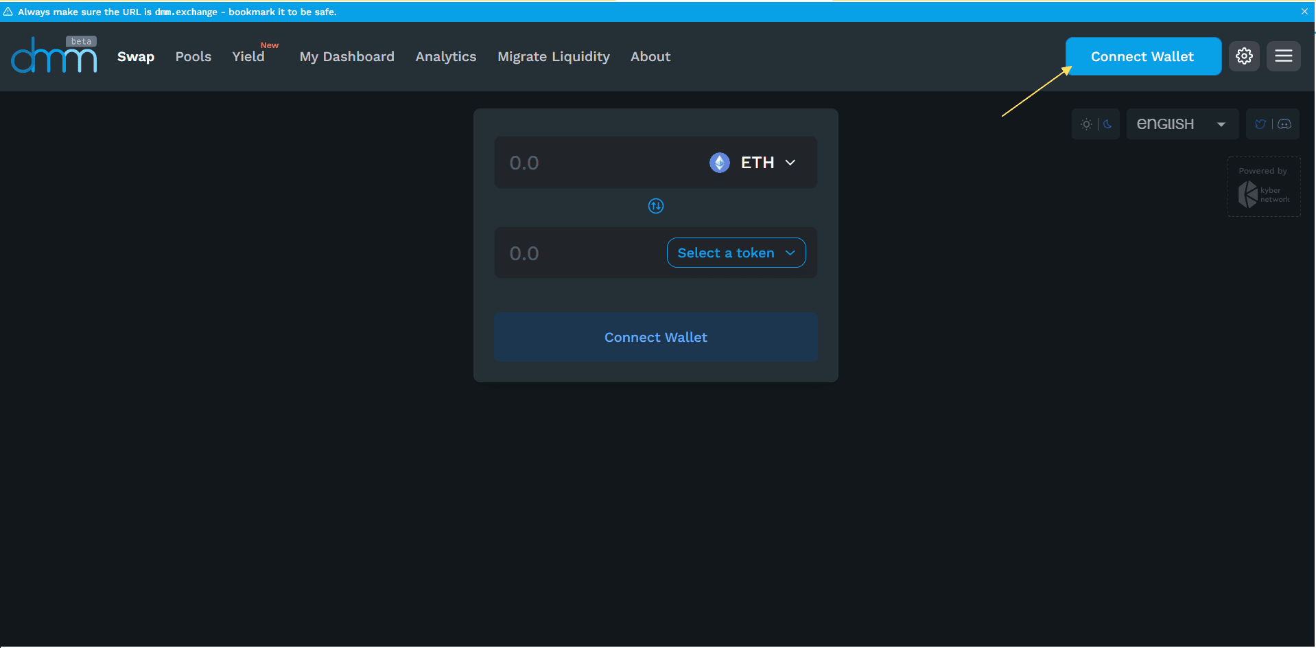Click Connect Wallet in swap panel

(656, 337)
